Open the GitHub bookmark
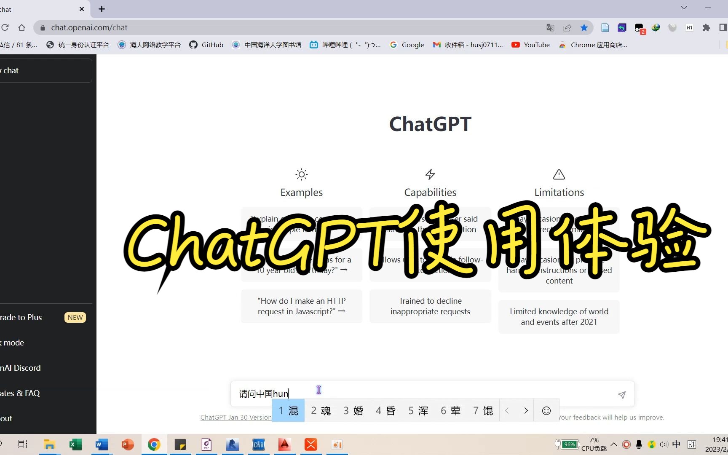The width and height of the screenshot is (728, 455). (x=206, y=45)
